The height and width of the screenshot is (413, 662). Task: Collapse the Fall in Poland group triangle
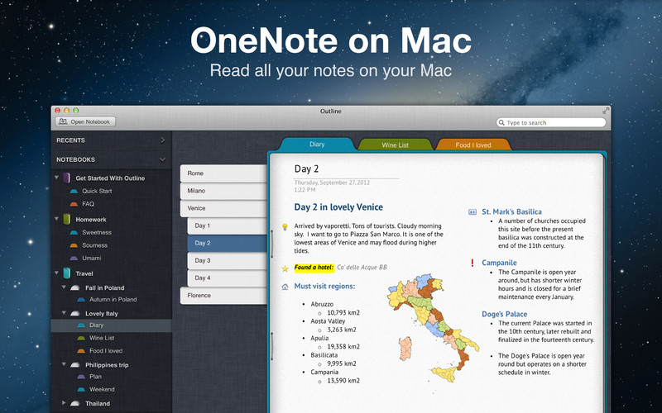[64, 287]
